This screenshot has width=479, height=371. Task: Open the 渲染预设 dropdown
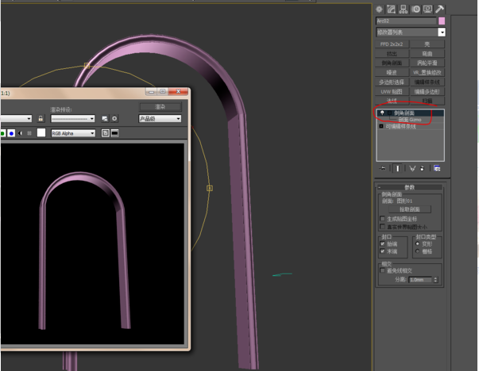coord(73,118)
